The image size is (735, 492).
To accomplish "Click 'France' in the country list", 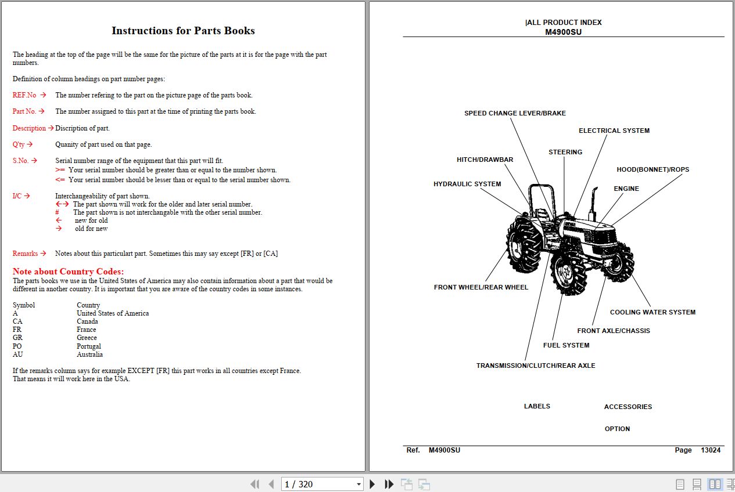I will coord(87,330).
